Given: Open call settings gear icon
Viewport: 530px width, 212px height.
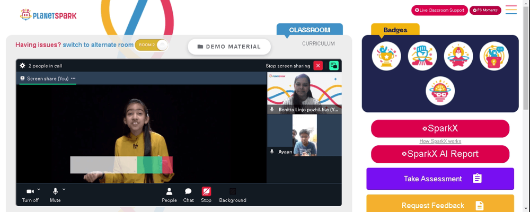Looking at the screenshot, I should coord(23,66).
